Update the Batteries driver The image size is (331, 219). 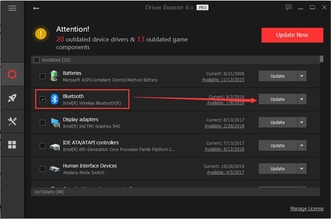click(x=278, y=76)
